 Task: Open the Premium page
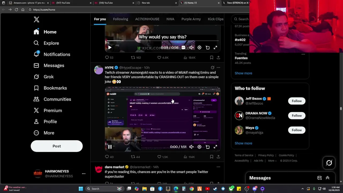click(48, 111)
